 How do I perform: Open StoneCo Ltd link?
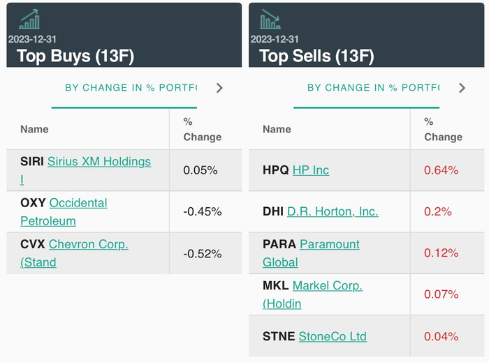pyautogui.click(x=332, y=336)
